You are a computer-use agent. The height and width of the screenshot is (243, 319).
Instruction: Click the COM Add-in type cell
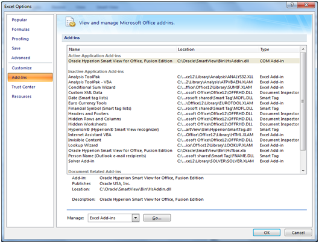(271, 61)
